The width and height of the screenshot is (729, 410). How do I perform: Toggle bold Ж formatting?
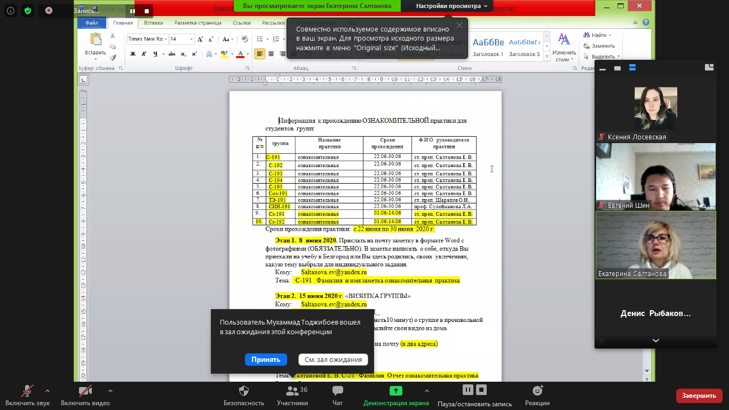tap(132, 54)
